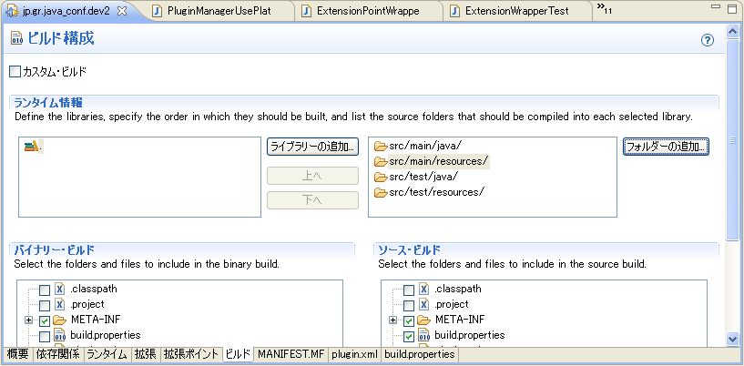Click META-INF folder icon in source build
The image size is (744, 366).
pos(423,320)
